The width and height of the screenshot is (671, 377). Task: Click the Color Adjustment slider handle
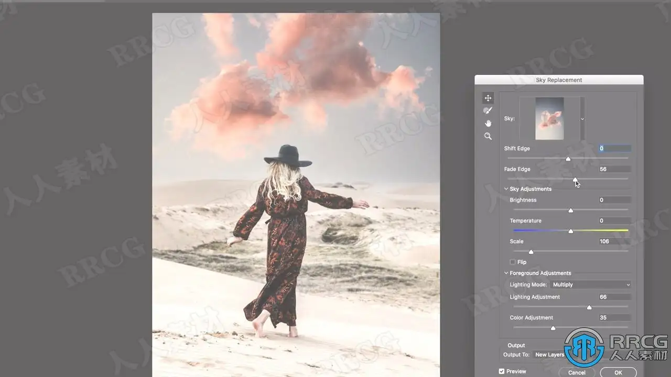[553, 328]
